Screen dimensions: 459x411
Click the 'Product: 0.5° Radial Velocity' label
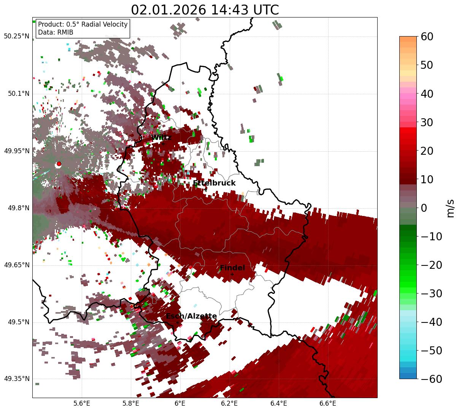click(83, 24)
